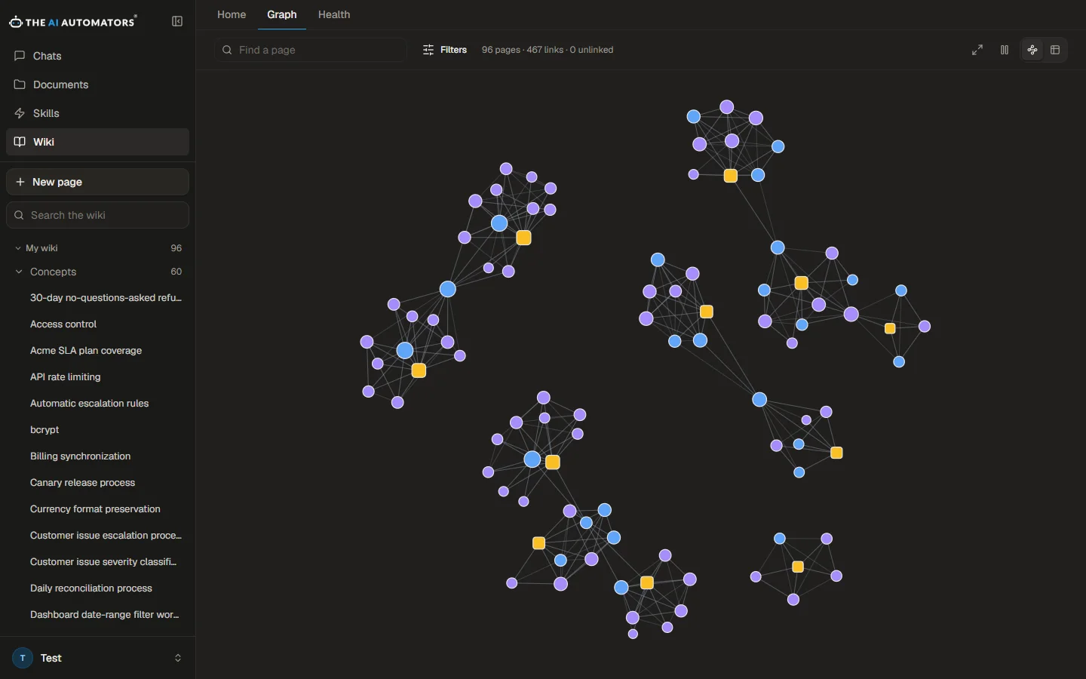Open Acme SLA plan coverage page
Screen dimensions: 1086x679
86,351
